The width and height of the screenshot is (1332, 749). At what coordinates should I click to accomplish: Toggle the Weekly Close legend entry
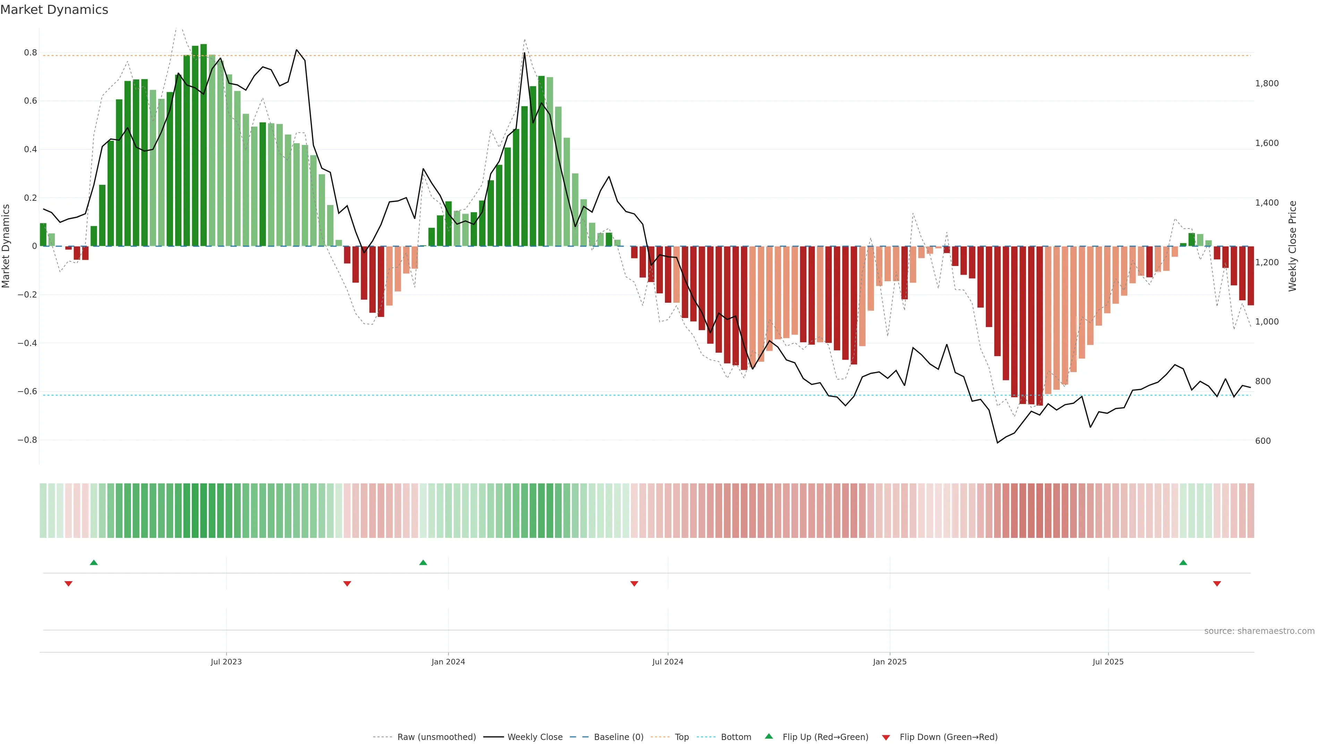(535, 737)
